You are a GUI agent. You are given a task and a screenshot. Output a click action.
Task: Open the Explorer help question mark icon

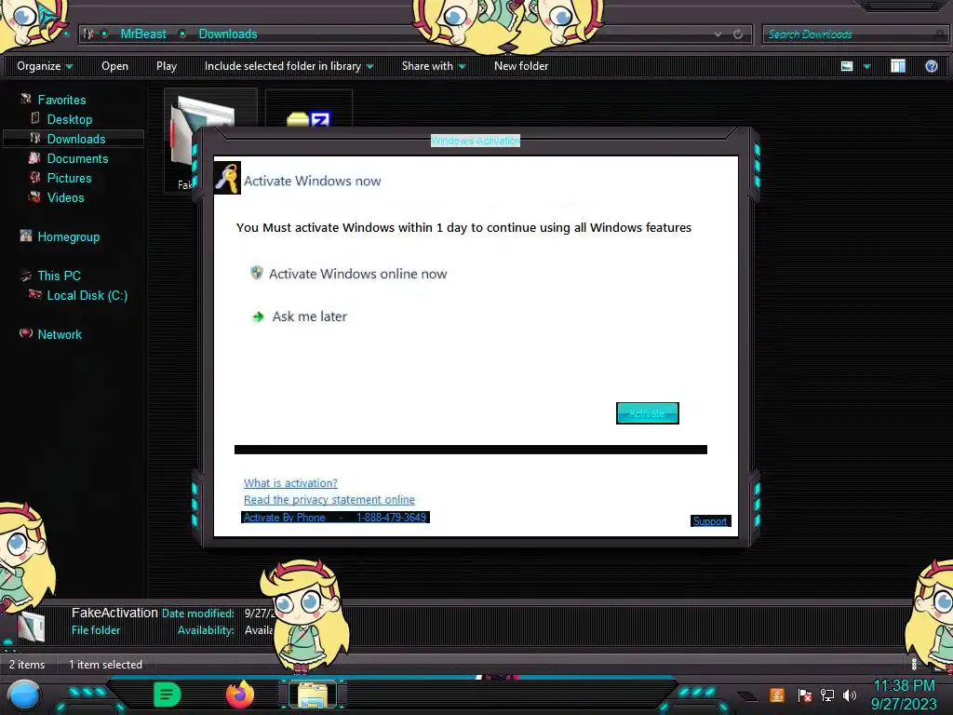931,66
